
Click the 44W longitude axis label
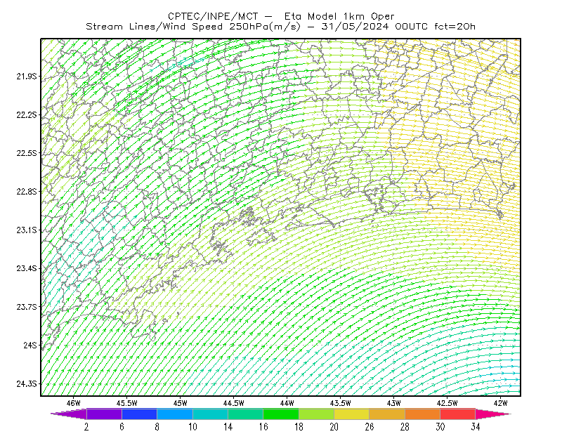287,403
